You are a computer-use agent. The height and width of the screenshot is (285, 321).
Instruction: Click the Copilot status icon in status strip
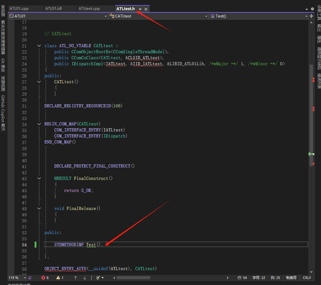30,278
